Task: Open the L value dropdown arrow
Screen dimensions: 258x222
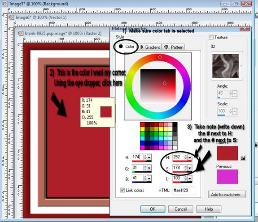Action: tap(190, 178)
